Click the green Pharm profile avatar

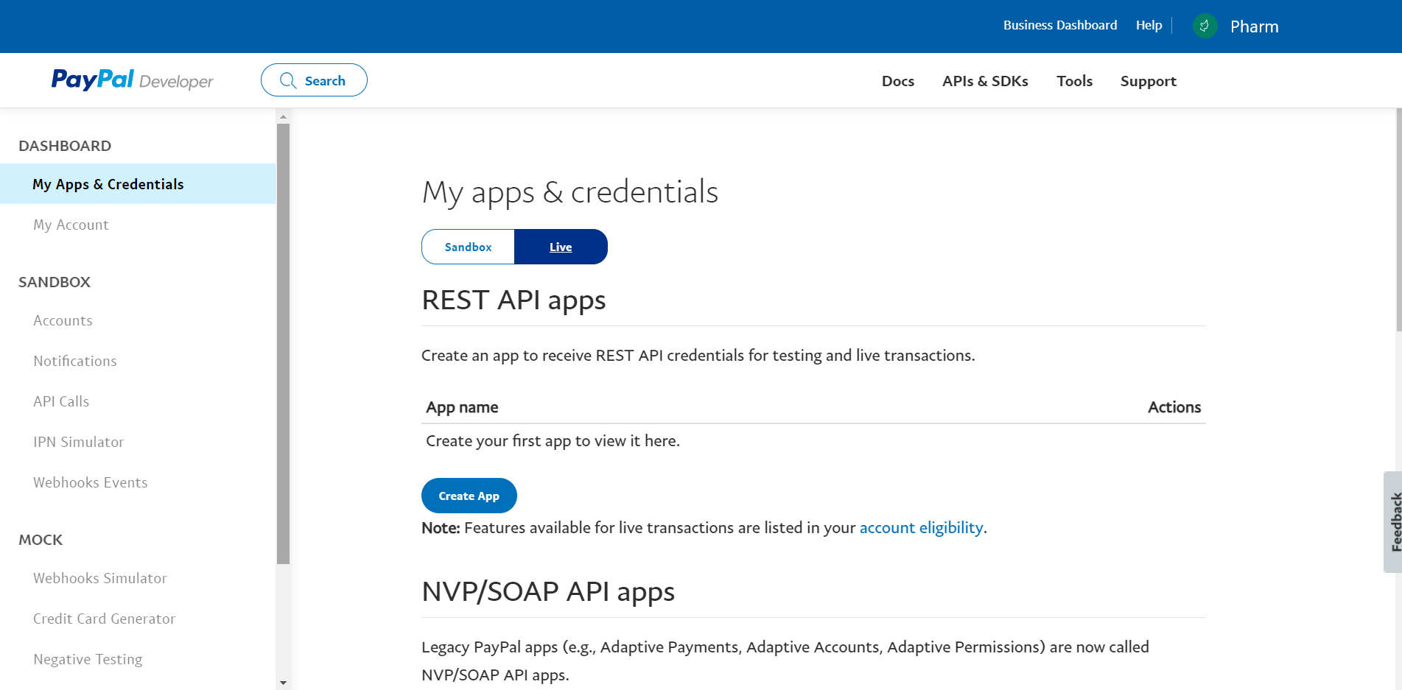[1205, 27]
